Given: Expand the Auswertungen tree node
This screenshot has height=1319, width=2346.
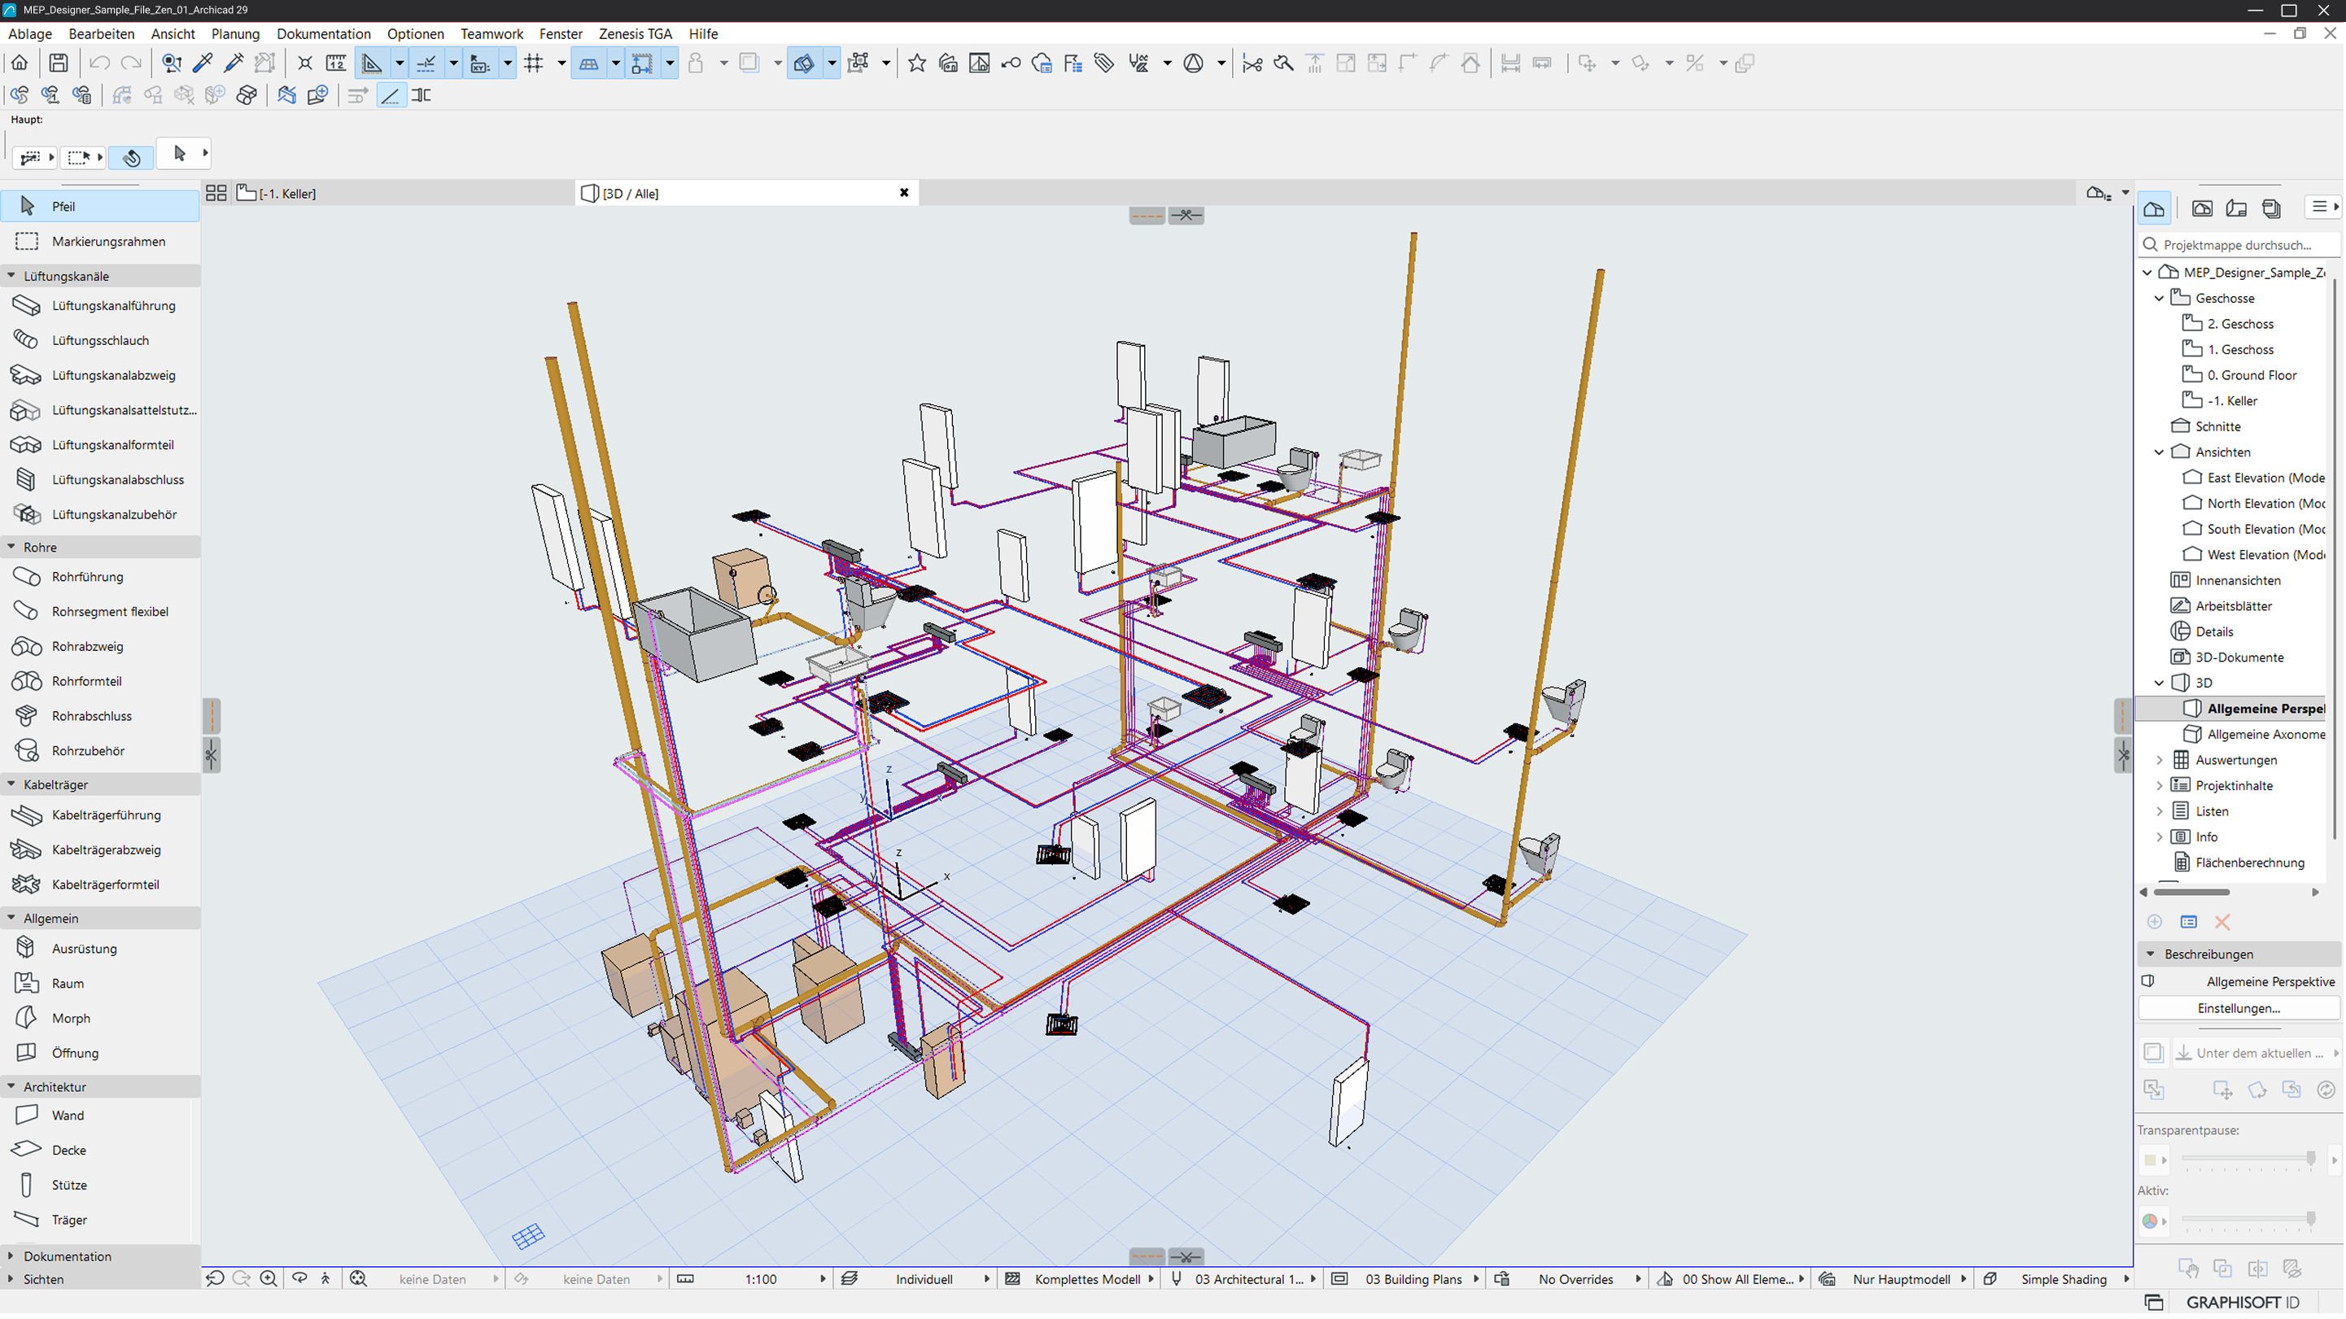Looking at the screenshot, I should [x=2160, y=761].
